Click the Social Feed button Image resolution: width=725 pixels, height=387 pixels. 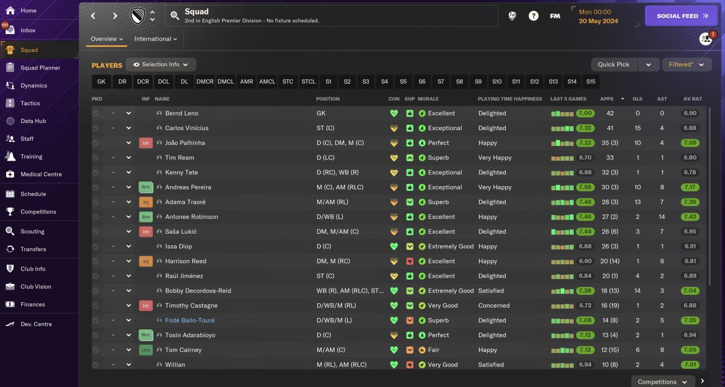point(681,16)
